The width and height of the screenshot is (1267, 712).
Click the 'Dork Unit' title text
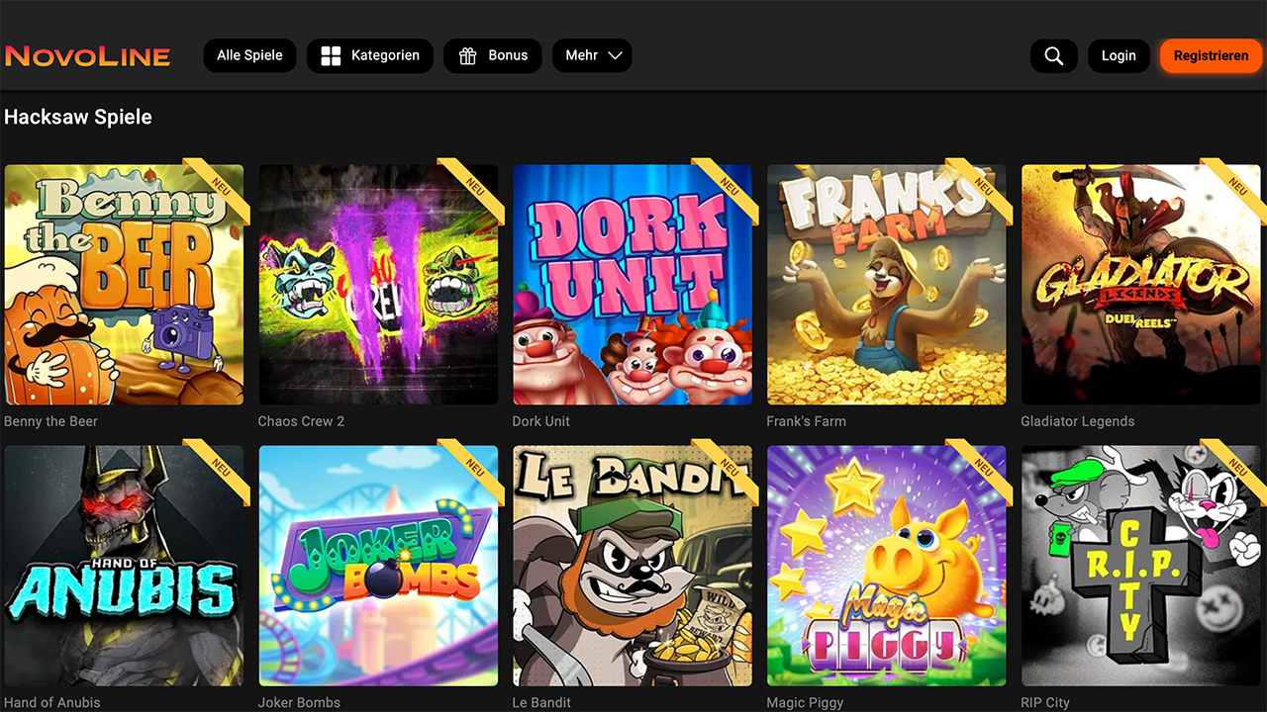541,421
